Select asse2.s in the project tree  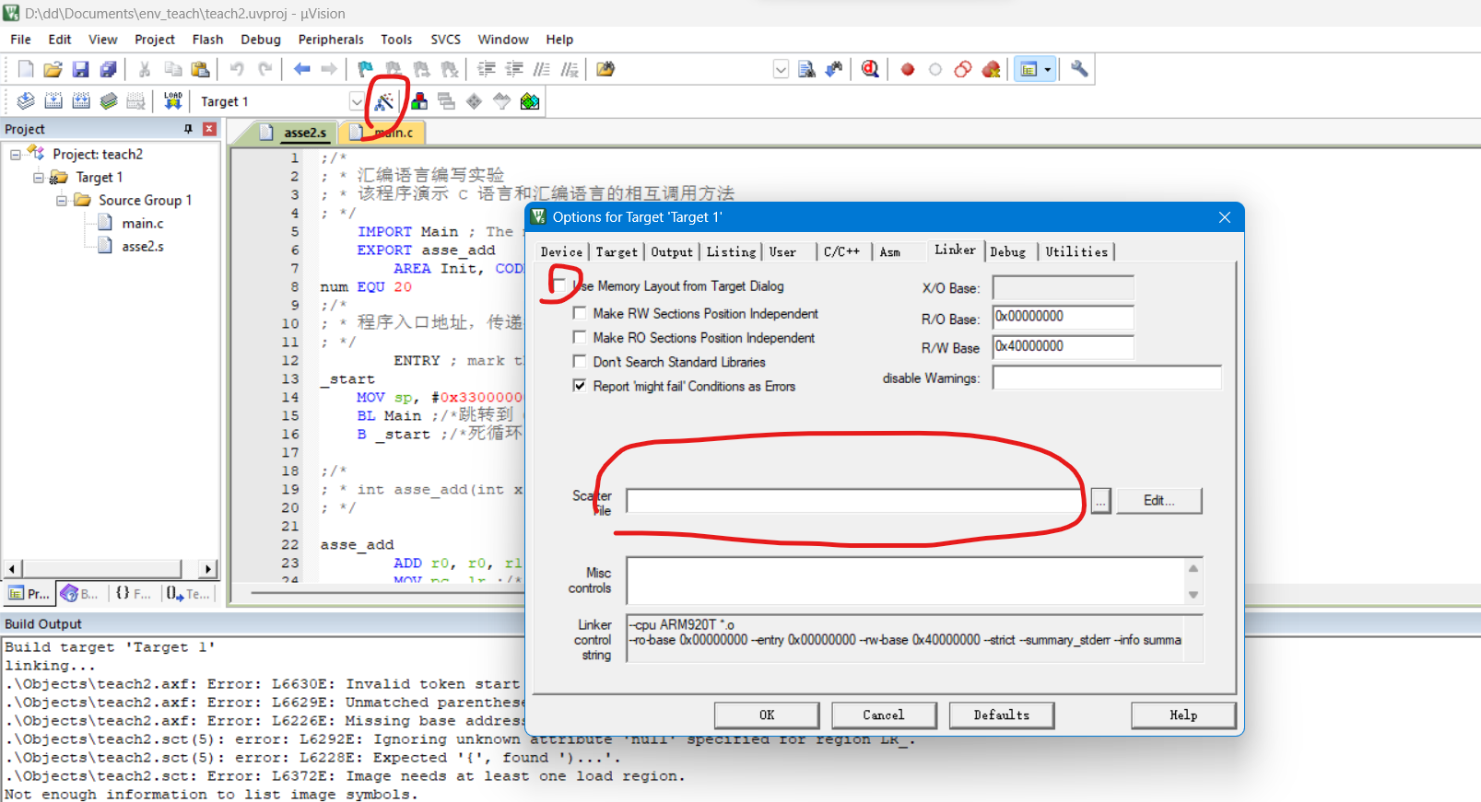(143, 247)
